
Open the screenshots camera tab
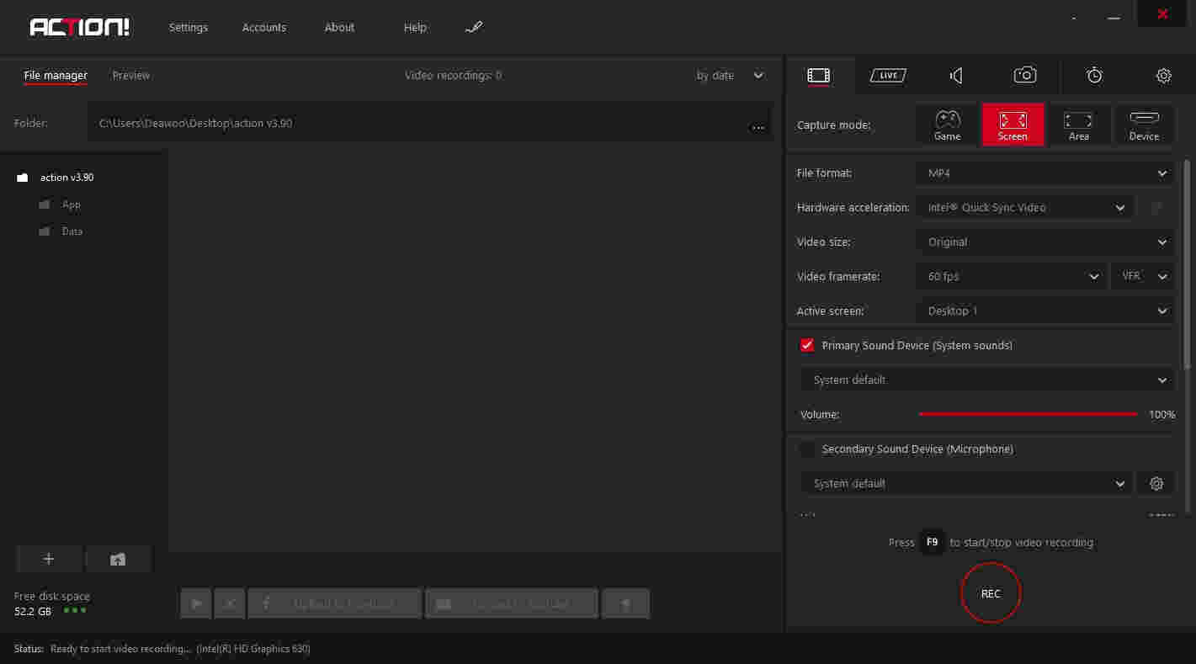pos(1025,76)
